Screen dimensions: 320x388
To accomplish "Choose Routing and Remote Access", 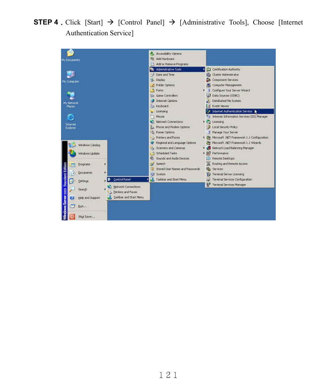I will (240, 164).
